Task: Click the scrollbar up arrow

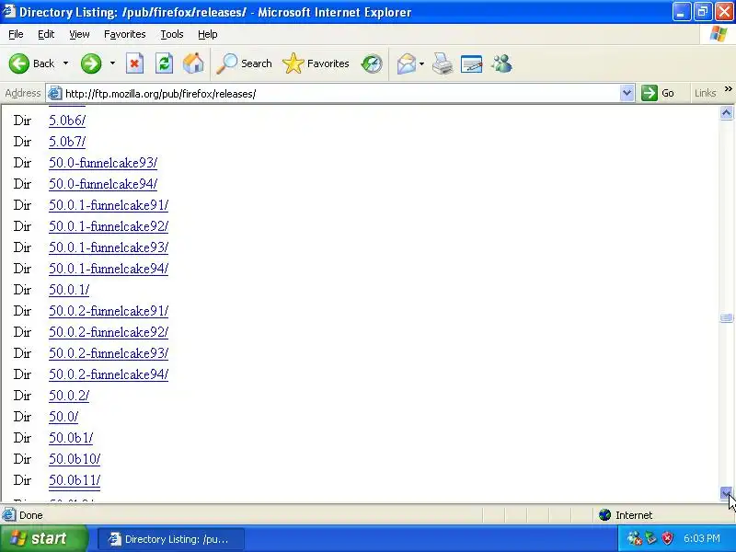Action: coord(726,112)
